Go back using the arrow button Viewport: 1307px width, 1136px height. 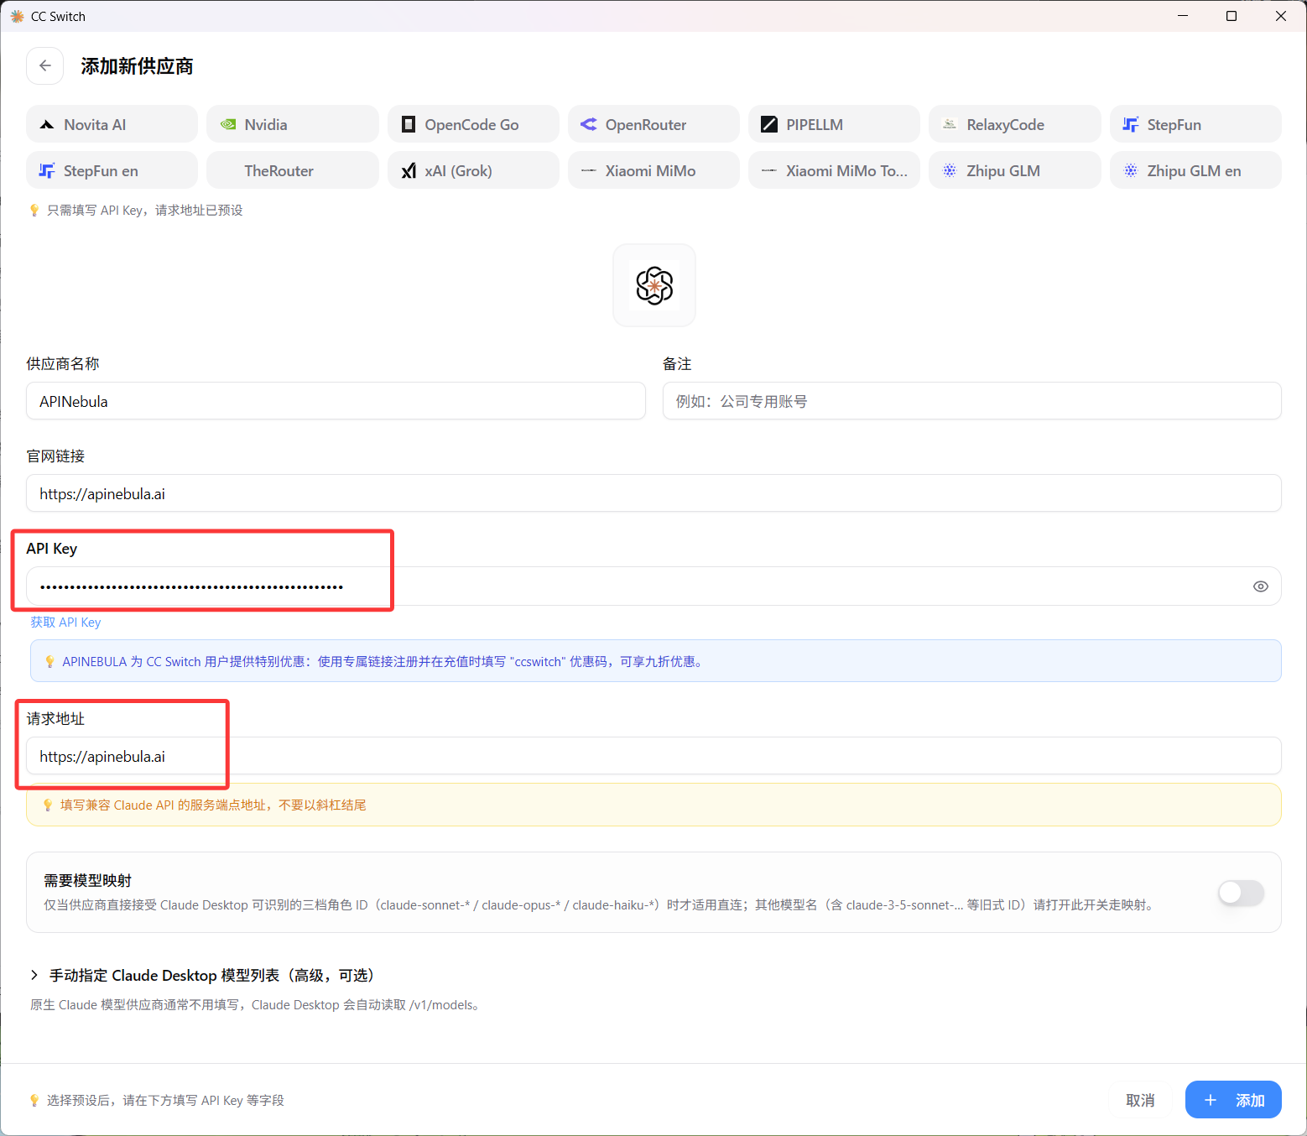coord(45,65)
